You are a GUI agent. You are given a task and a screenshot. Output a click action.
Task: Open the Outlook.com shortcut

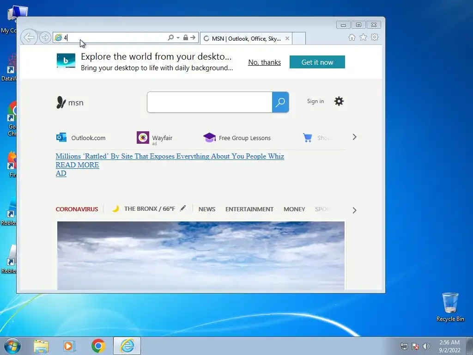(88, 138)
